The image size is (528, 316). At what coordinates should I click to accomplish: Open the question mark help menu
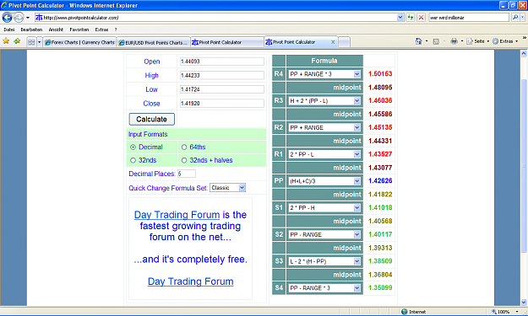pyautogui.click(x=116, y=29)
